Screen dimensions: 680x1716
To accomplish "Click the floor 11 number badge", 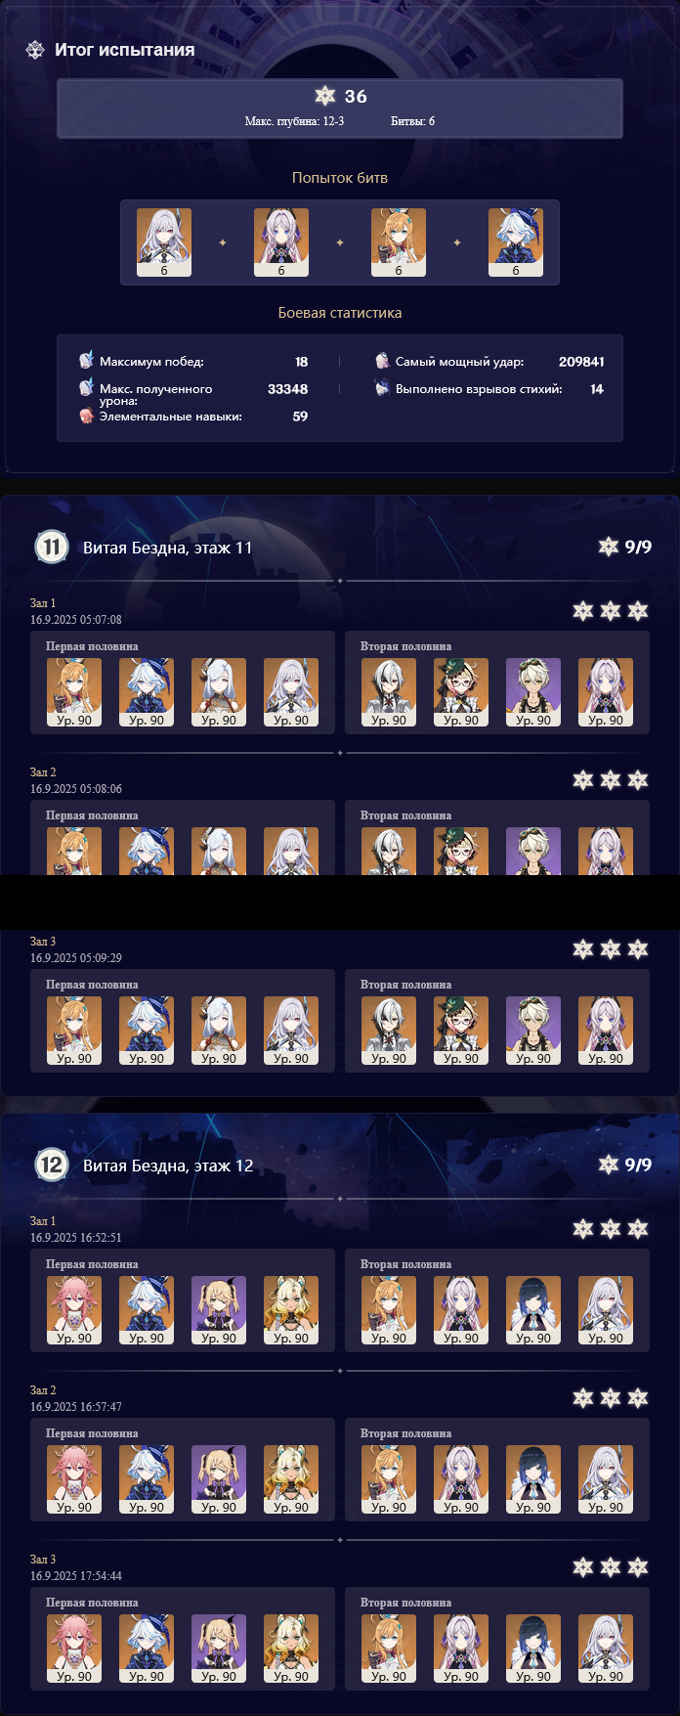I will point(51,547).
